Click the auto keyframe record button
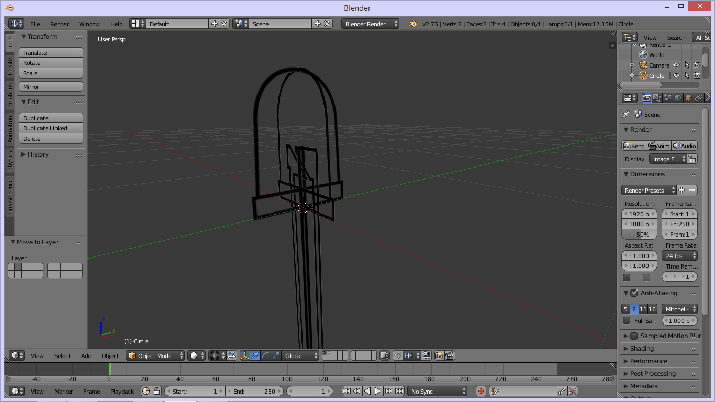 (x=481, y=391)
